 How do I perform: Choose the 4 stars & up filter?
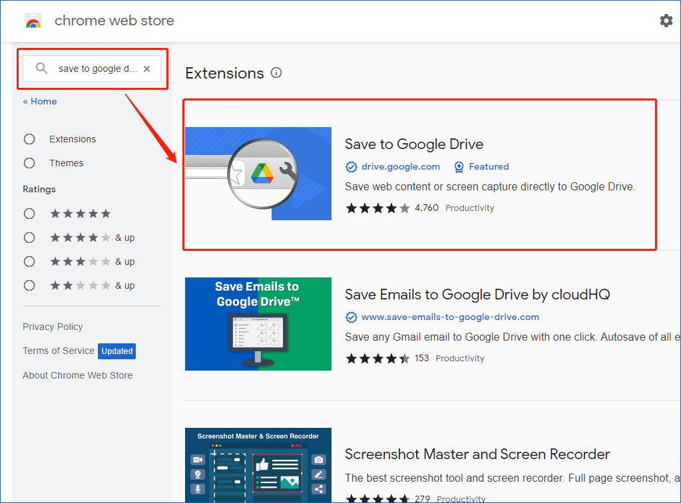coord(29,238)
